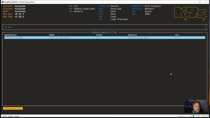
Task: Maximize the terminal window
Action: point(200,2)
